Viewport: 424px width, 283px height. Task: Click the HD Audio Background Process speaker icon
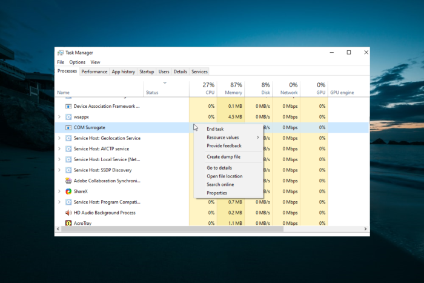point(68,213)
